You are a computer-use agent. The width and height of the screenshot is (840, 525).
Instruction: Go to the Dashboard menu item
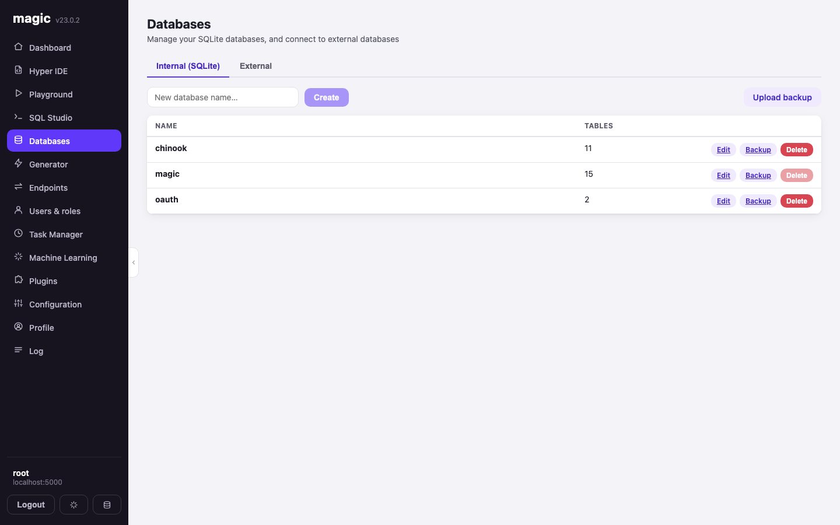tap(64, 47)
